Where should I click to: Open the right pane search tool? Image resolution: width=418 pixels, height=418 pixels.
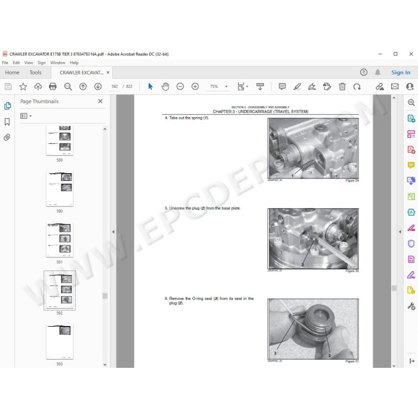click(411, 102)
